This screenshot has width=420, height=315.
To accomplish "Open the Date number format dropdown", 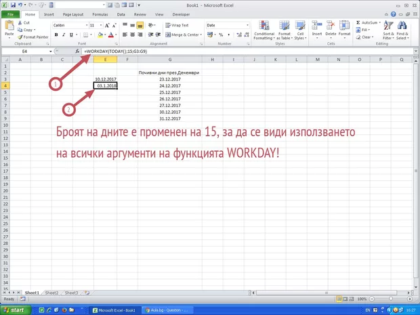I will 247,26.
